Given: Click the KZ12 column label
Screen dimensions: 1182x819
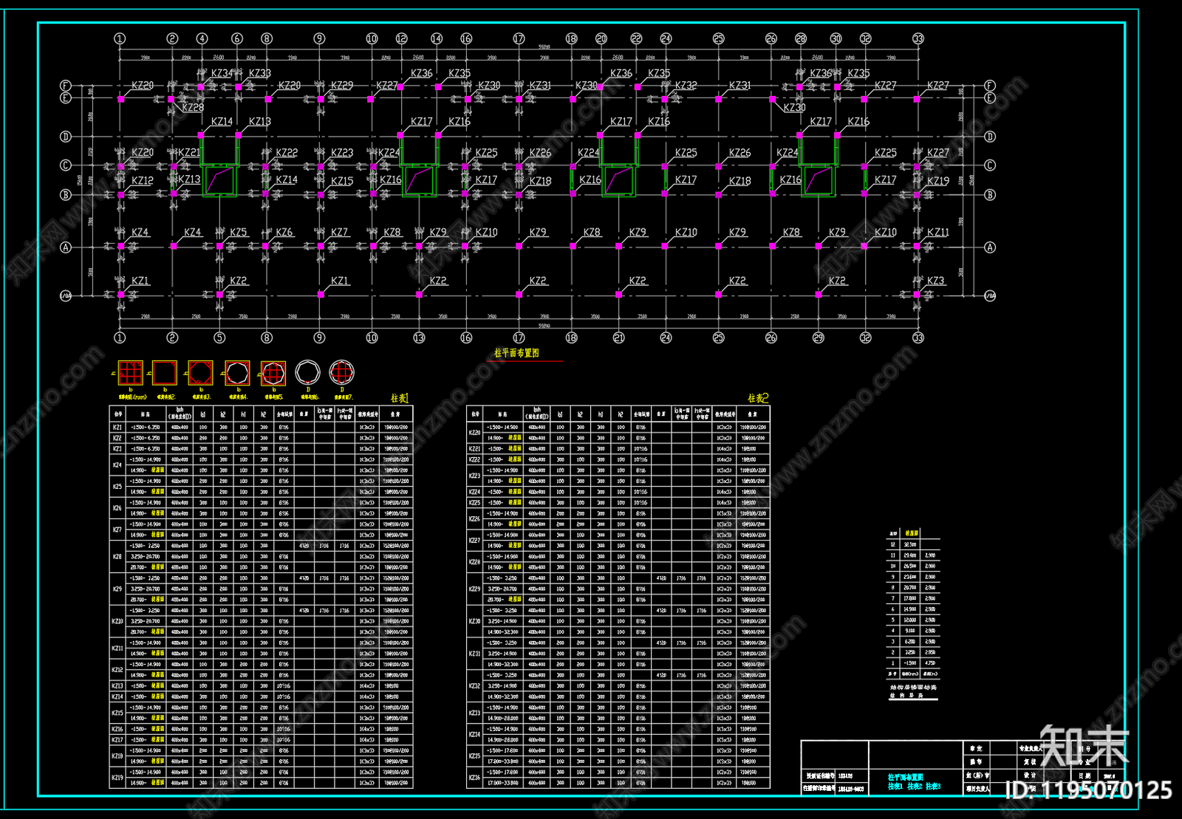Looking at the screenshot, I should tap(143, 181).
